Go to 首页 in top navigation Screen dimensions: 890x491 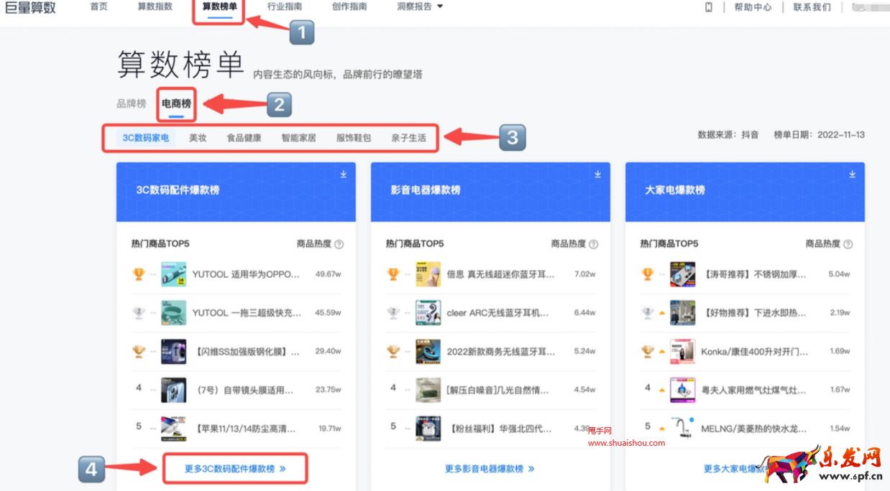click(99, 6)
